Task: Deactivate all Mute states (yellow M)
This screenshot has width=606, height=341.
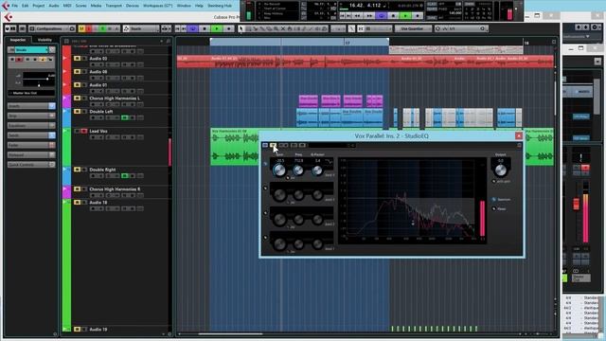Action: (x=81, y=28)
